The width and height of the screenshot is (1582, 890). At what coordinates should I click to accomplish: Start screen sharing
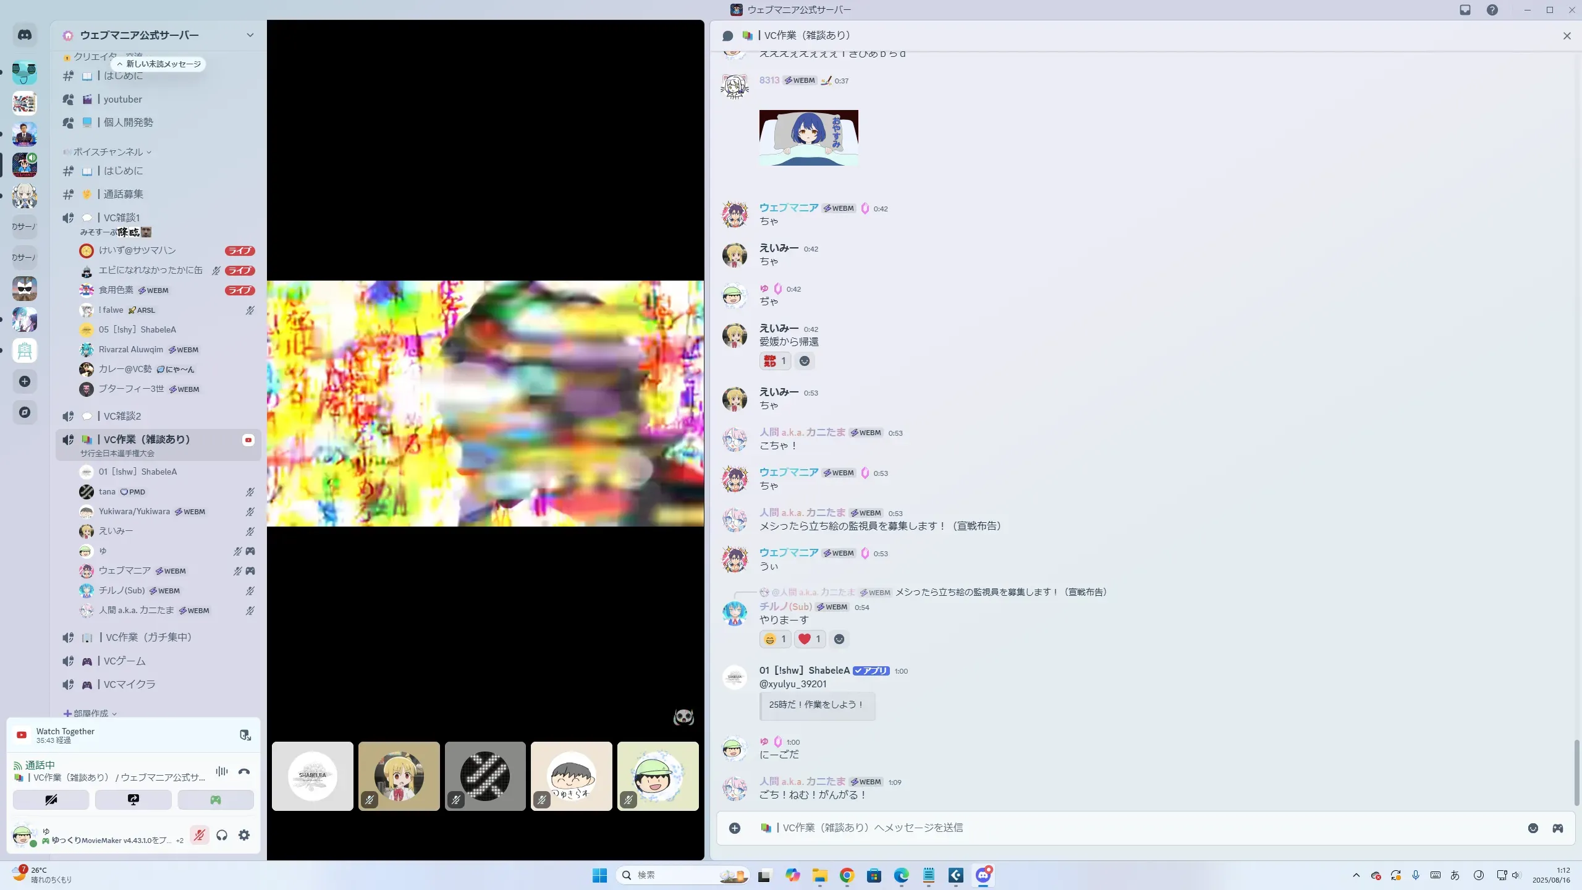click(x=133, y=800)
